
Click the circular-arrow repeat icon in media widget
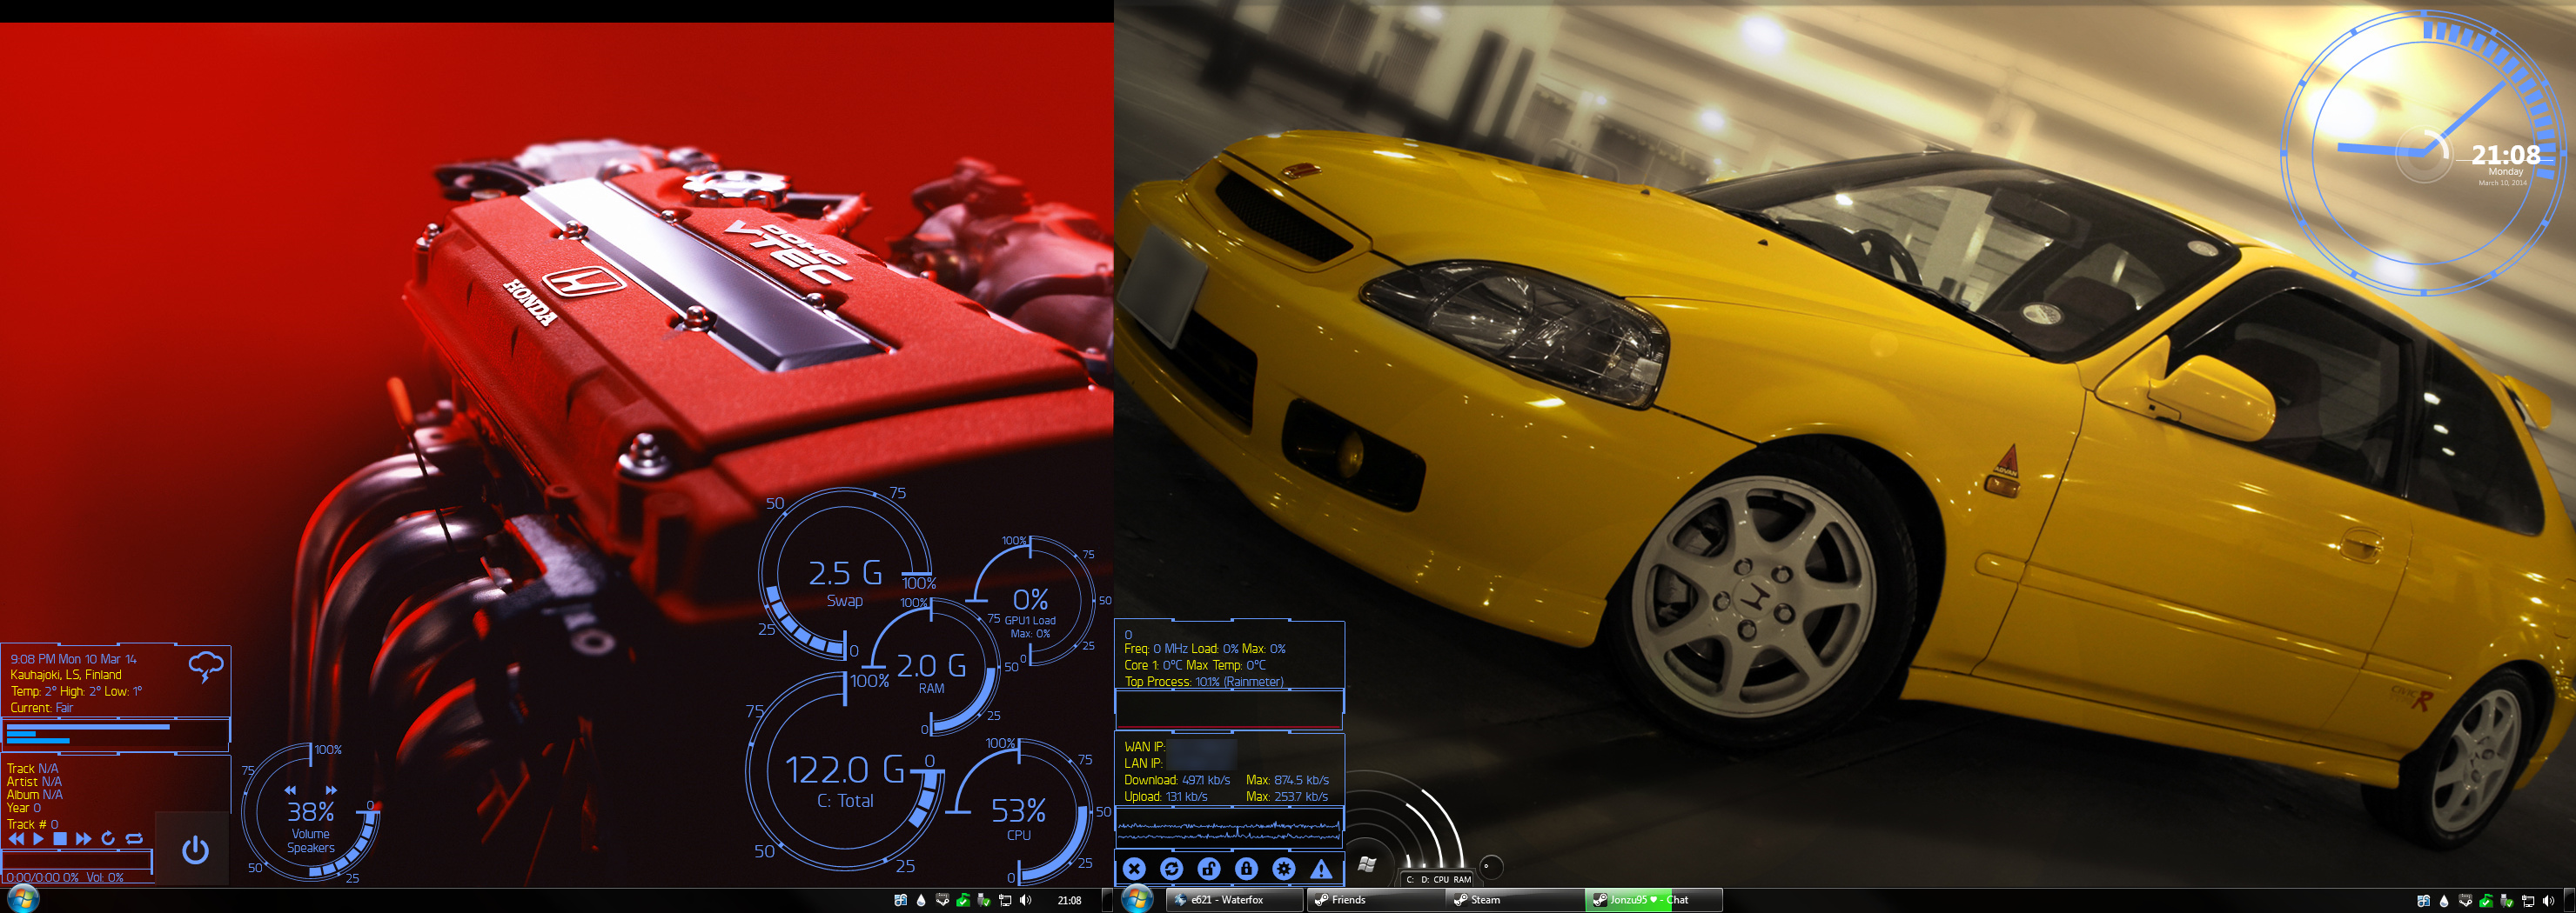point(108,839)
